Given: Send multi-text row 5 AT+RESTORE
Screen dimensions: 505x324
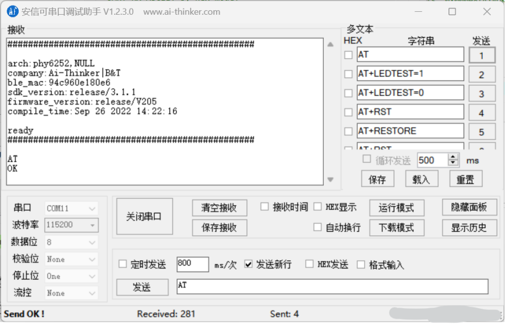Looking at the screenshot, I should 482,132.
